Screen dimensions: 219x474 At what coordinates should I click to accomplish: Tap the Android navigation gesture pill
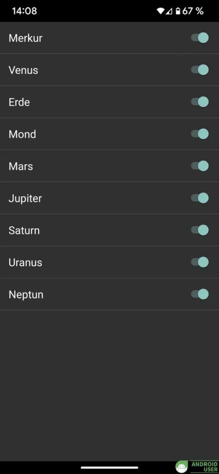(x=109, y=468)
